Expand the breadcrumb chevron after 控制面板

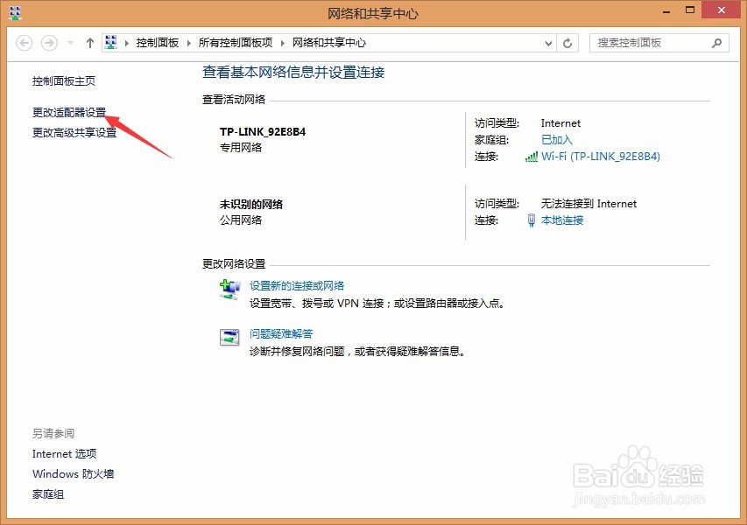click(187, 41)
